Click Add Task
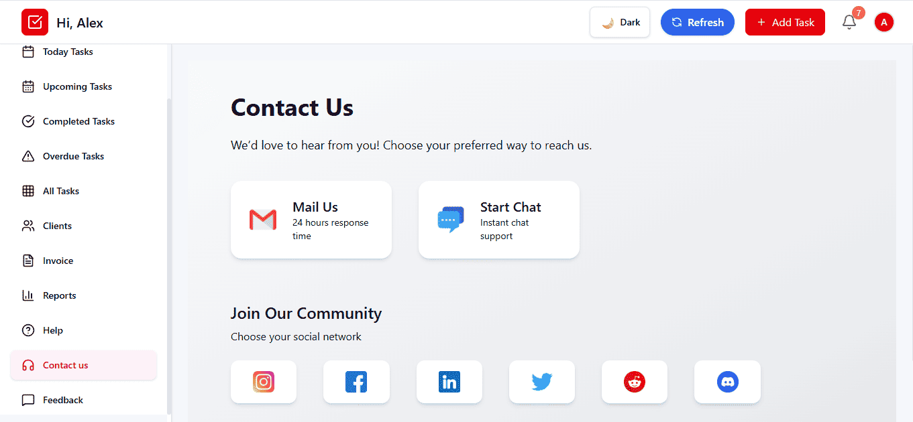The height and width of the screenshot is (422, 913). pos(785,22)
